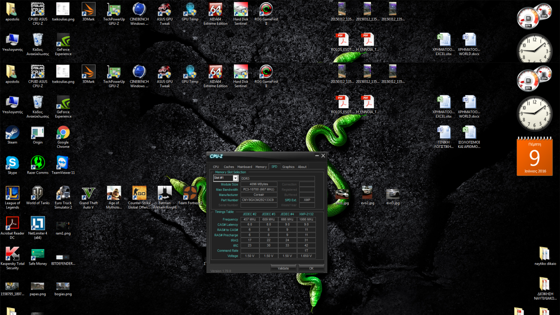Click the Age of Mythology shortcut
Image resolution: width=560 pixels, height=315 pixels.
[114, 197]
